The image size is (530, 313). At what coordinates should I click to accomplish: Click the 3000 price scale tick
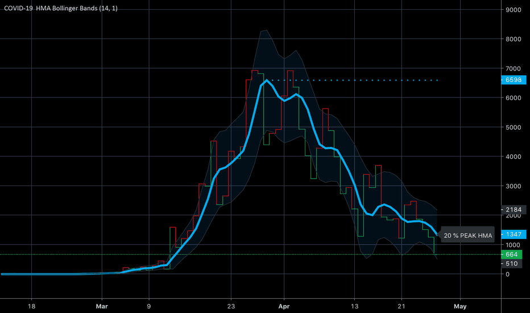point(513,186)
